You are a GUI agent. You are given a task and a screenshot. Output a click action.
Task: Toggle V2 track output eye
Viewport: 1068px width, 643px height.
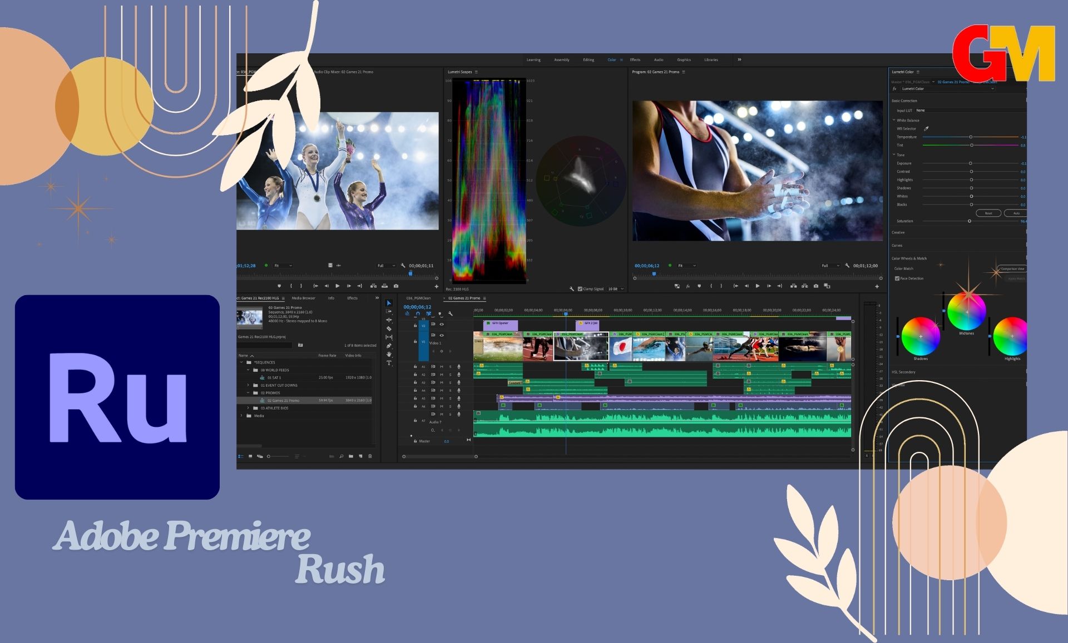click(x=442, y=324)
